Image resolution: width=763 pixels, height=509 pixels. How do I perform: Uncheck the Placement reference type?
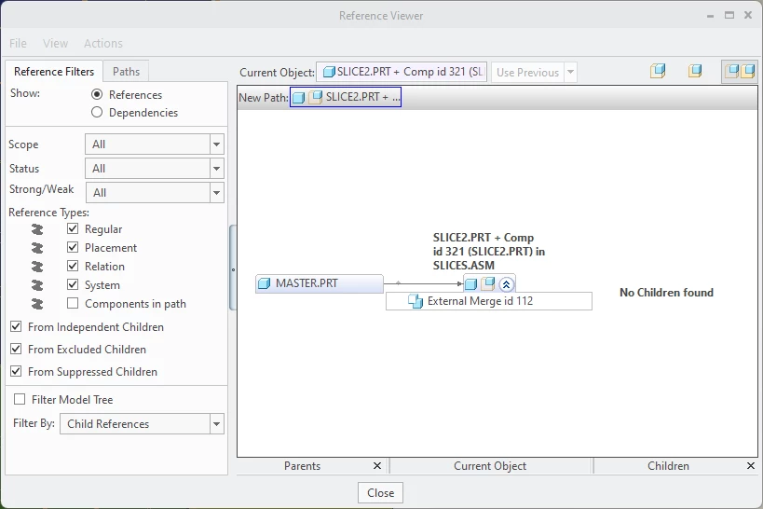pyautogui.click(x=73, y=247)
